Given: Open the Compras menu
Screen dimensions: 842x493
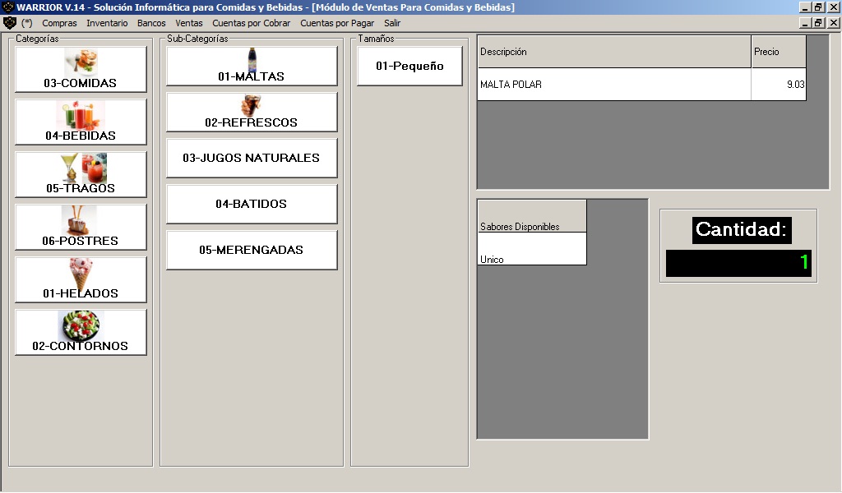Looking at the screenshot, I should 59,23.
